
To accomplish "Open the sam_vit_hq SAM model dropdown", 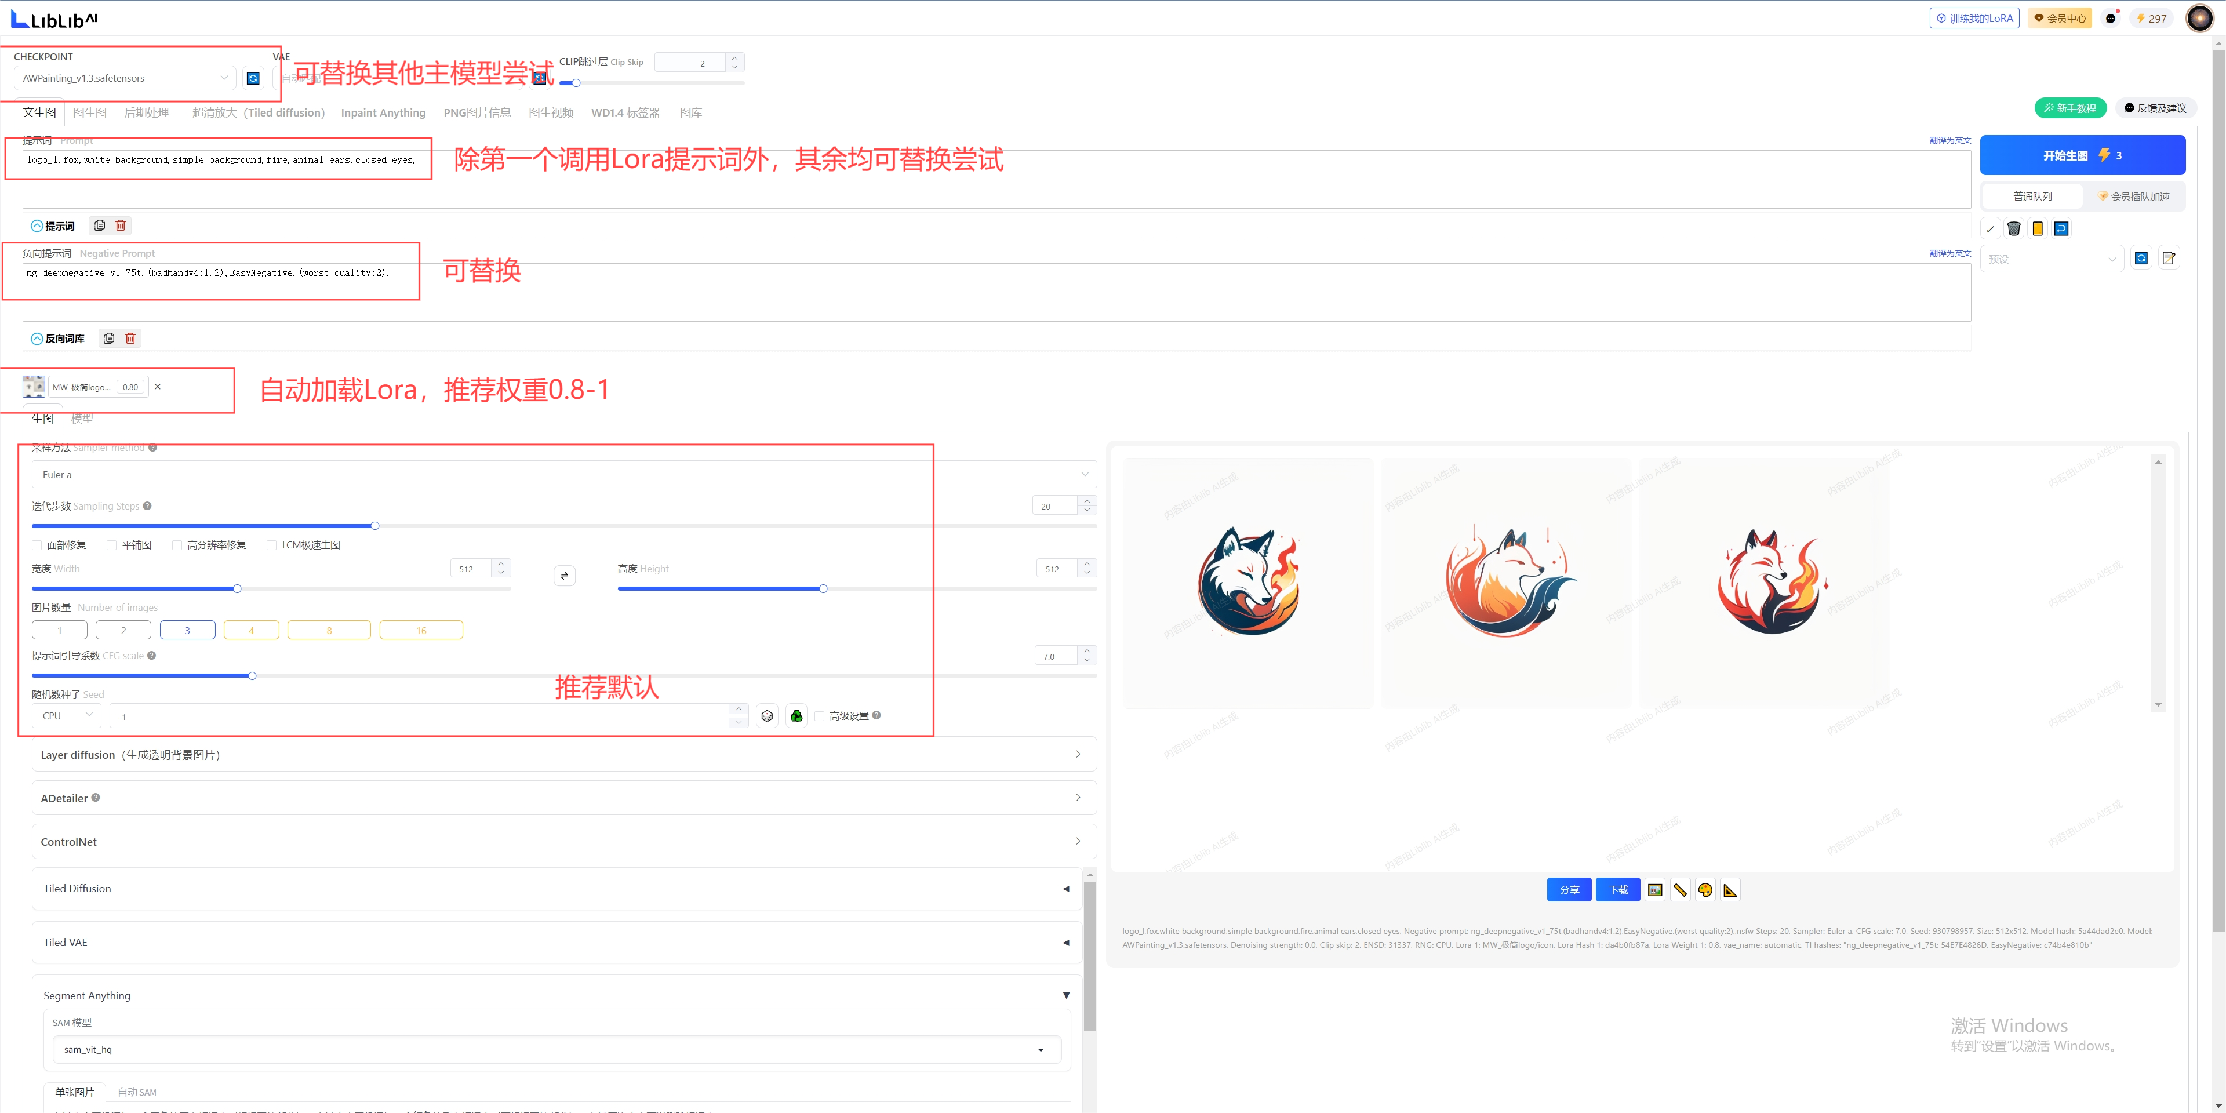I will 556,1050.
